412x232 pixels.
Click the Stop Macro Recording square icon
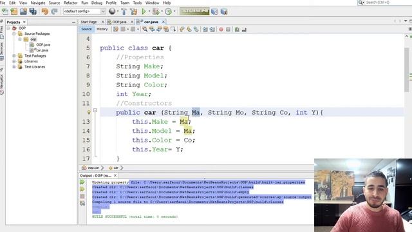pyautogui.click(x=228, y=30)
